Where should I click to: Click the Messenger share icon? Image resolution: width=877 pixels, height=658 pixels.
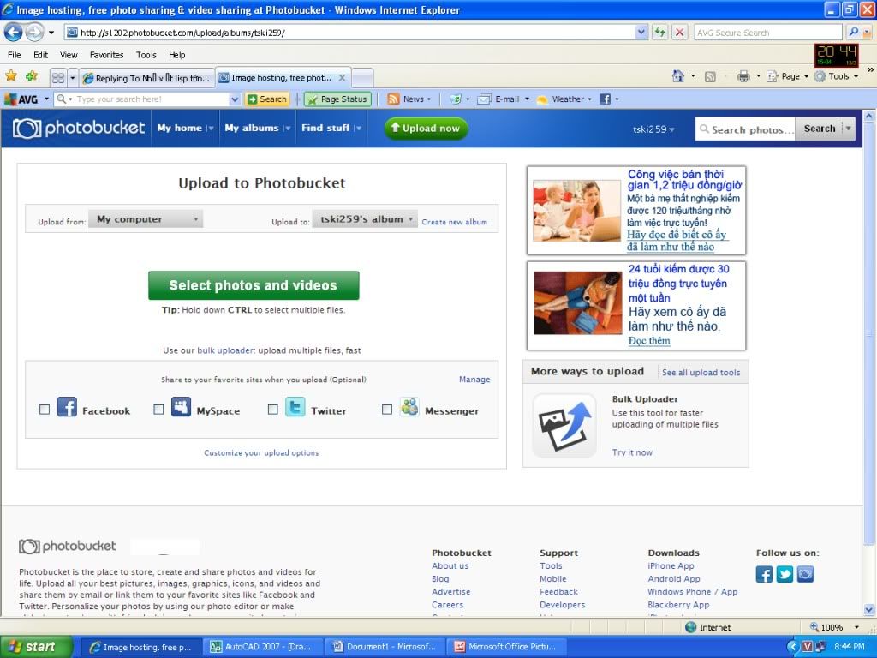click(409, 407)
